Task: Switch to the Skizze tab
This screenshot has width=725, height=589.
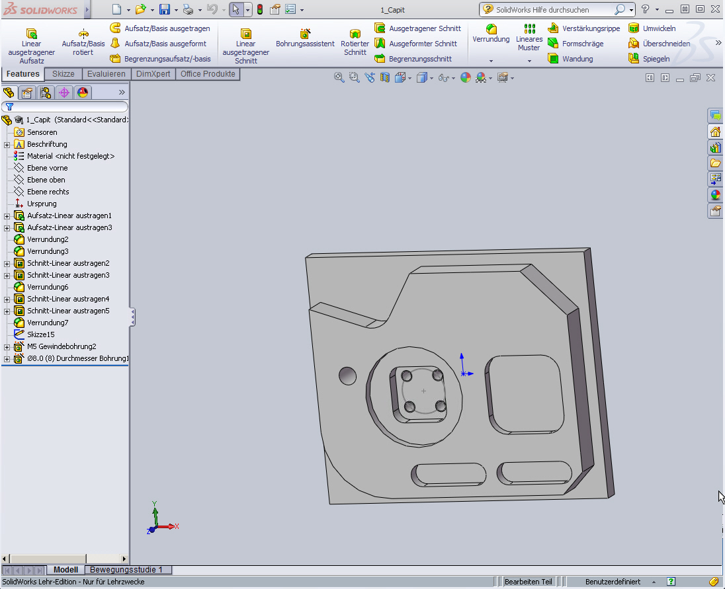Action: pos(64,74)
